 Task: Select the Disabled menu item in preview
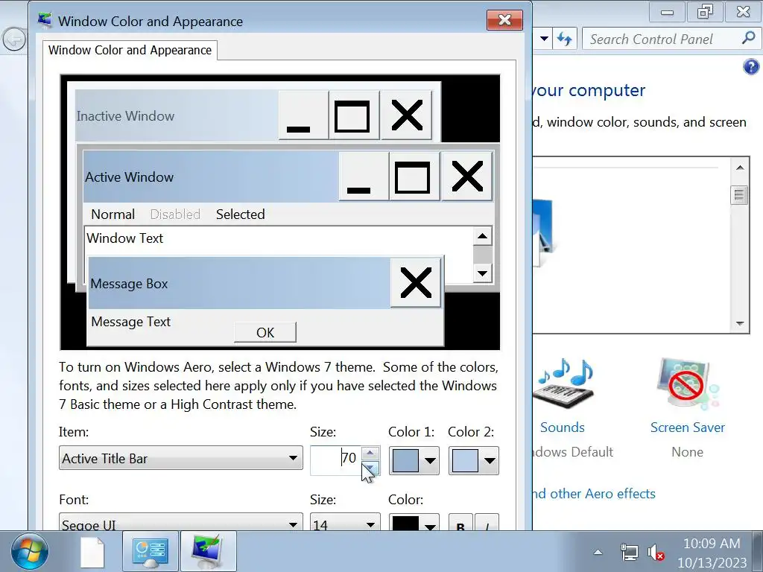175,214
